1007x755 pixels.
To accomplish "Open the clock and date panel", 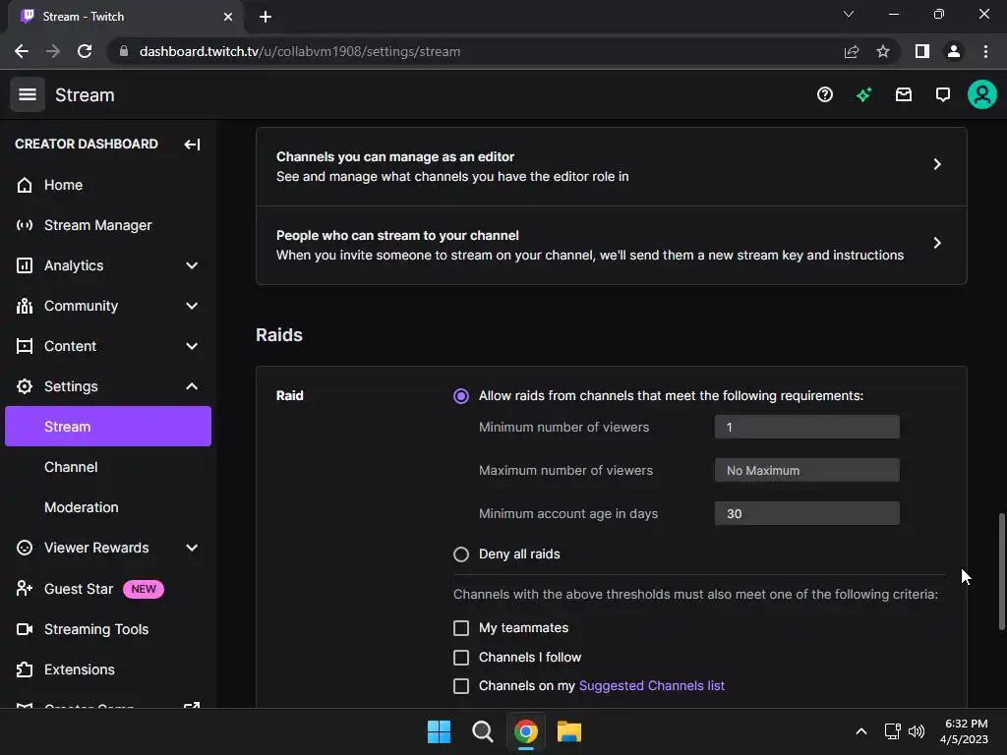I will click(965, 731).
